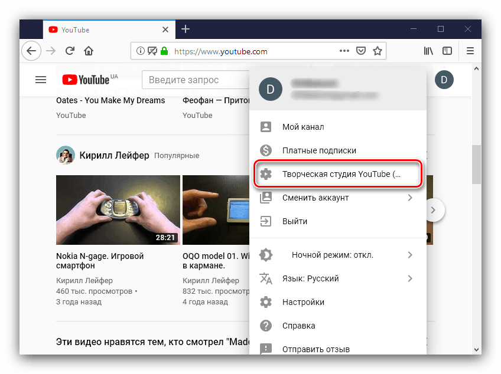Click the 460 тыс. просмотров text
This screenshot has height=374, width=501.
(95, 291)
